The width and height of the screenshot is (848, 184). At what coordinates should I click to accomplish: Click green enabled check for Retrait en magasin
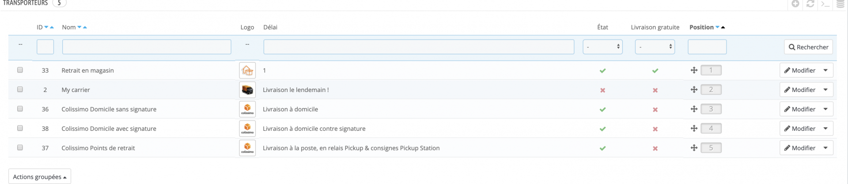coord(602,70)
